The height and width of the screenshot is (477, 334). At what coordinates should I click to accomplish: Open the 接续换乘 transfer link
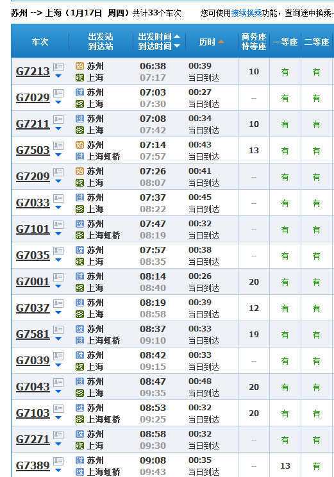[x=246, y=13]
